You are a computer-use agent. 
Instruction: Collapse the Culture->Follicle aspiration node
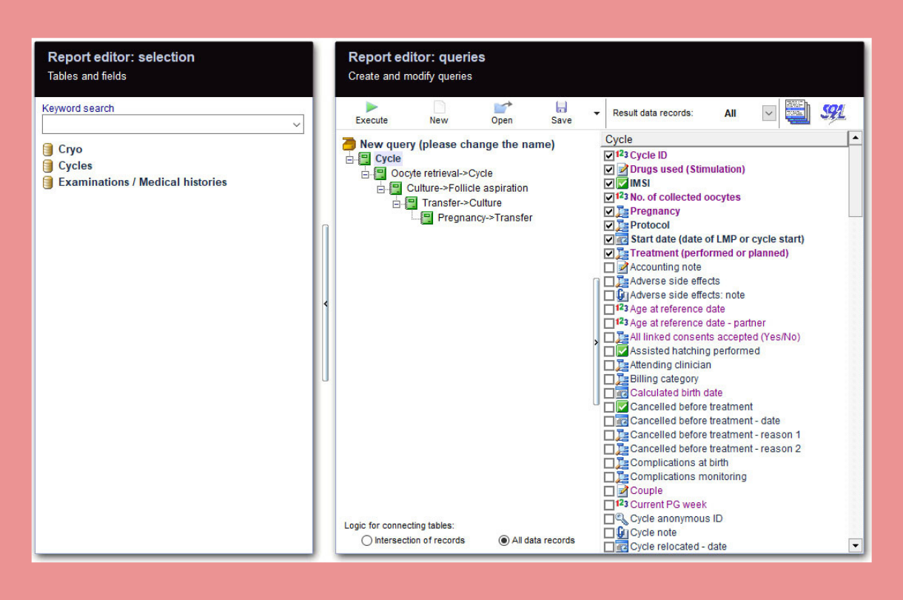tap(381, 189)
